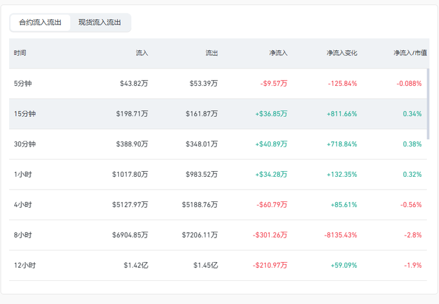The height and width of the screenshot is (304, 439).
Task: Click the 时间 column header
Action: click(x=20, y=53)
